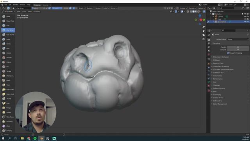
Task: Select the Fill brush tool
Action: [x=8, y=67]
